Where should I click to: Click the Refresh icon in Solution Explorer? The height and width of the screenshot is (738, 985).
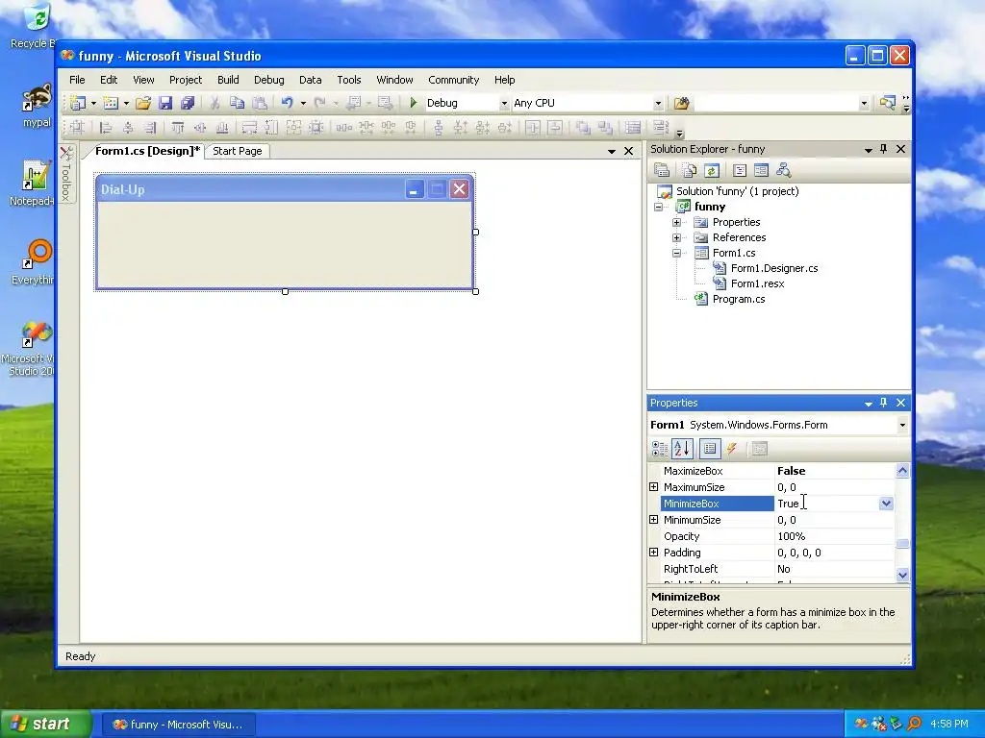point(711,170)
